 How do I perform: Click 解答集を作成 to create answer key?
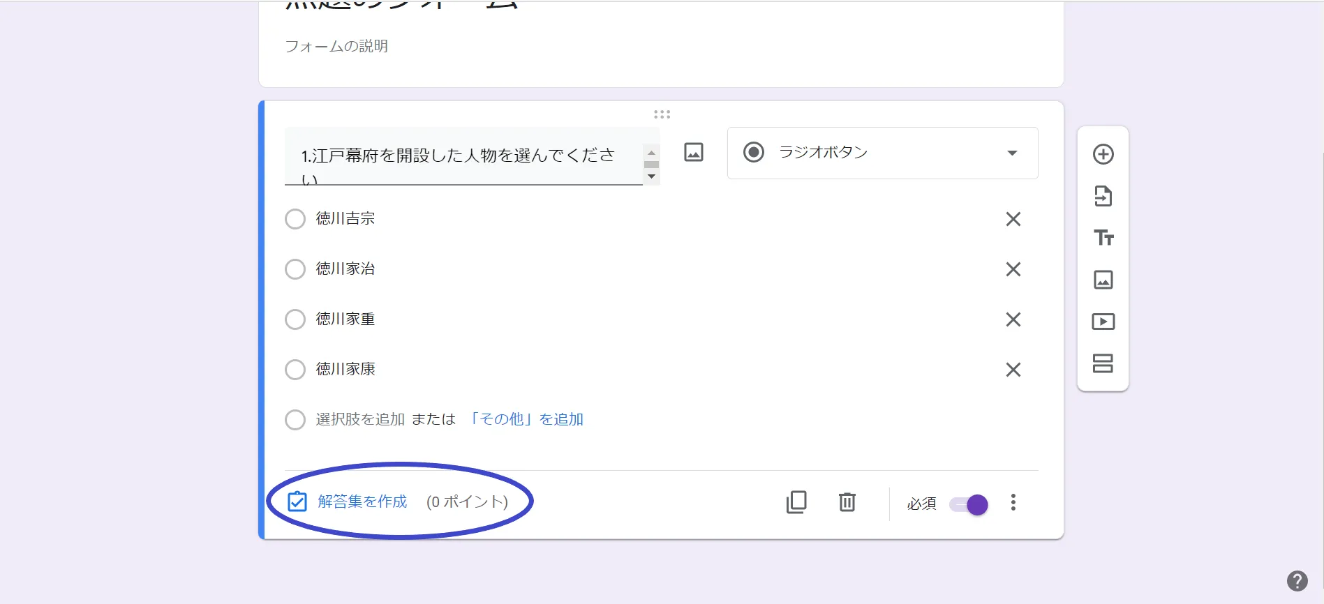(362, 501)
